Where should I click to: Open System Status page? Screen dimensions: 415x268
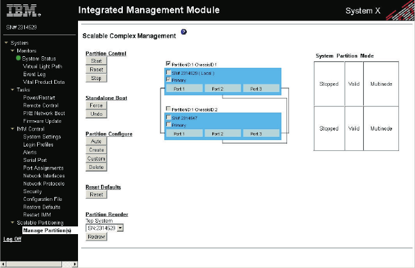point(39,59)
